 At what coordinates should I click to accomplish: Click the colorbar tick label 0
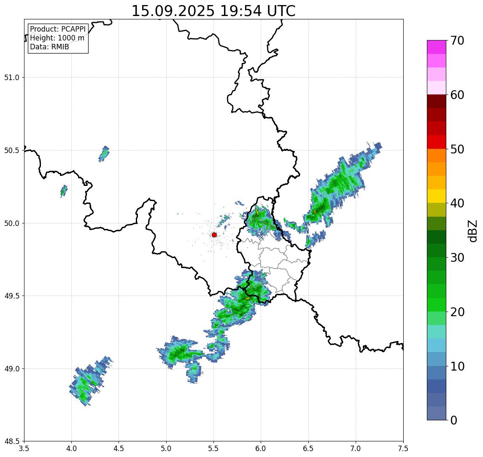point(454,420)
